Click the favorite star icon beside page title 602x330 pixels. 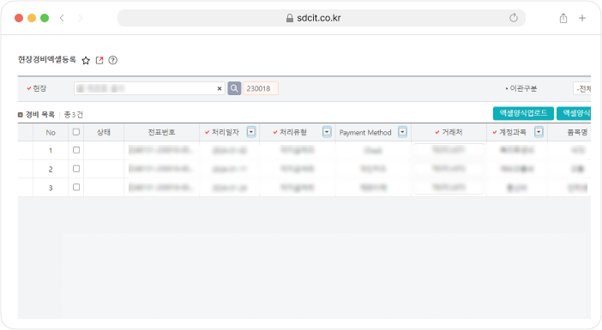[86, 61]
